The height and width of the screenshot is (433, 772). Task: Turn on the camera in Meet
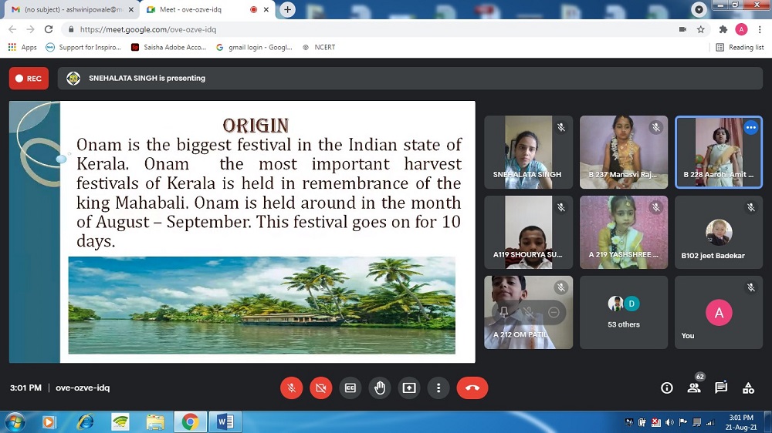coord(320,388)
